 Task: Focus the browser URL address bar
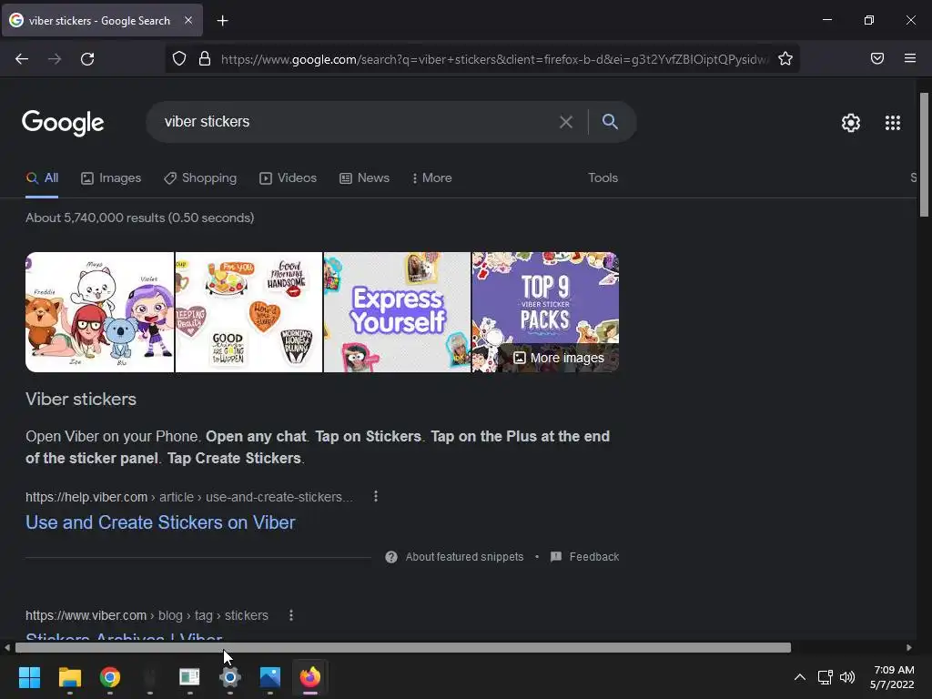tap(494, 59)
